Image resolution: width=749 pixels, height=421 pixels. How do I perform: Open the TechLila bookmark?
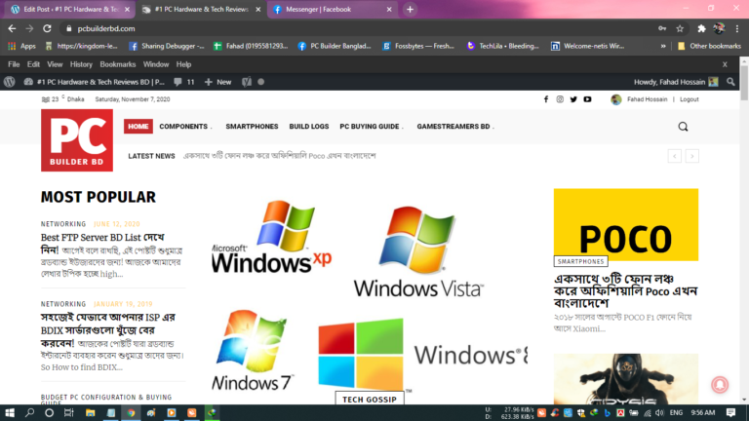(503, 47)
